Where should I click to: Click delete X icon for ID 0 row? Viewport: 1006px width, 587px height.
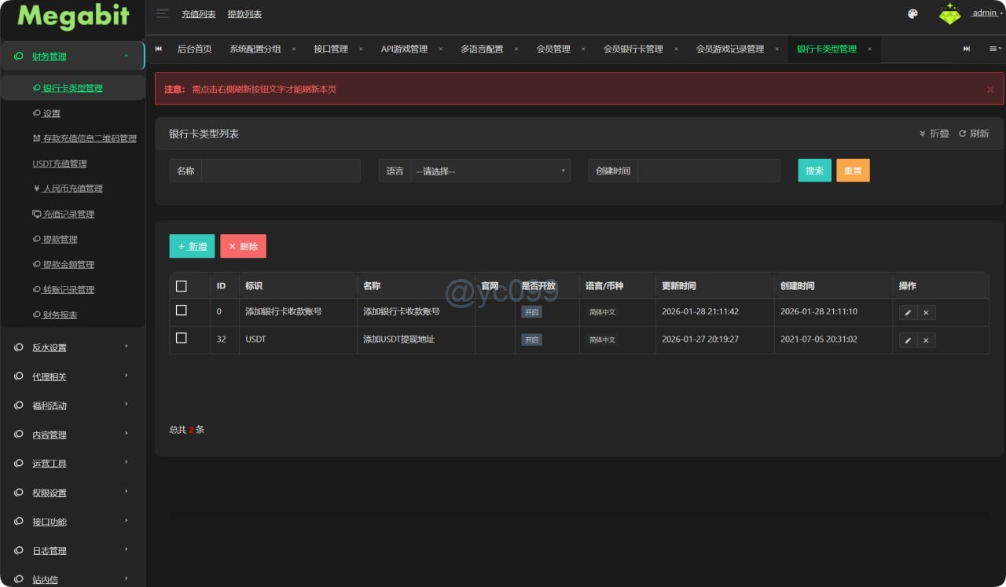(x=926, y=313)
